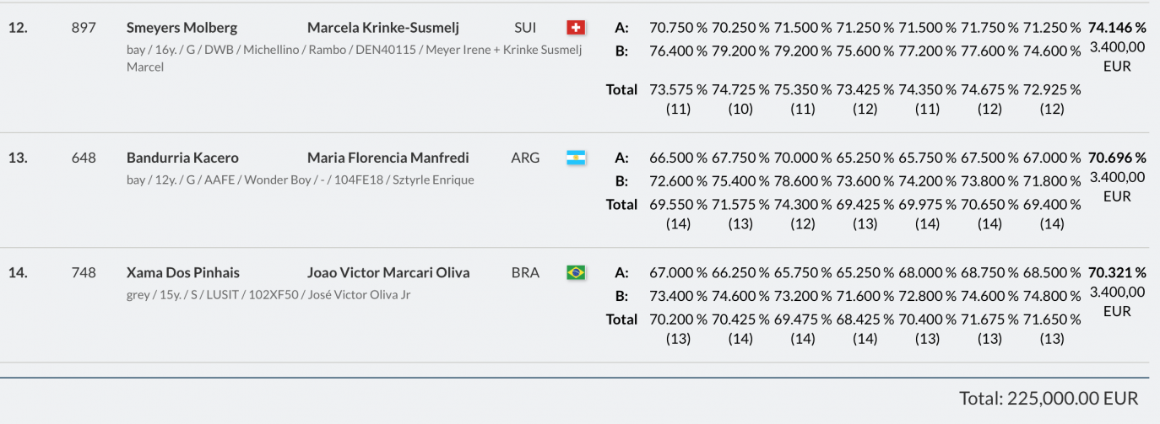Select the final score 70.321 %
Image resolution: width=1160 pixels, height=424 pixels.
[x=1117, y=272]
